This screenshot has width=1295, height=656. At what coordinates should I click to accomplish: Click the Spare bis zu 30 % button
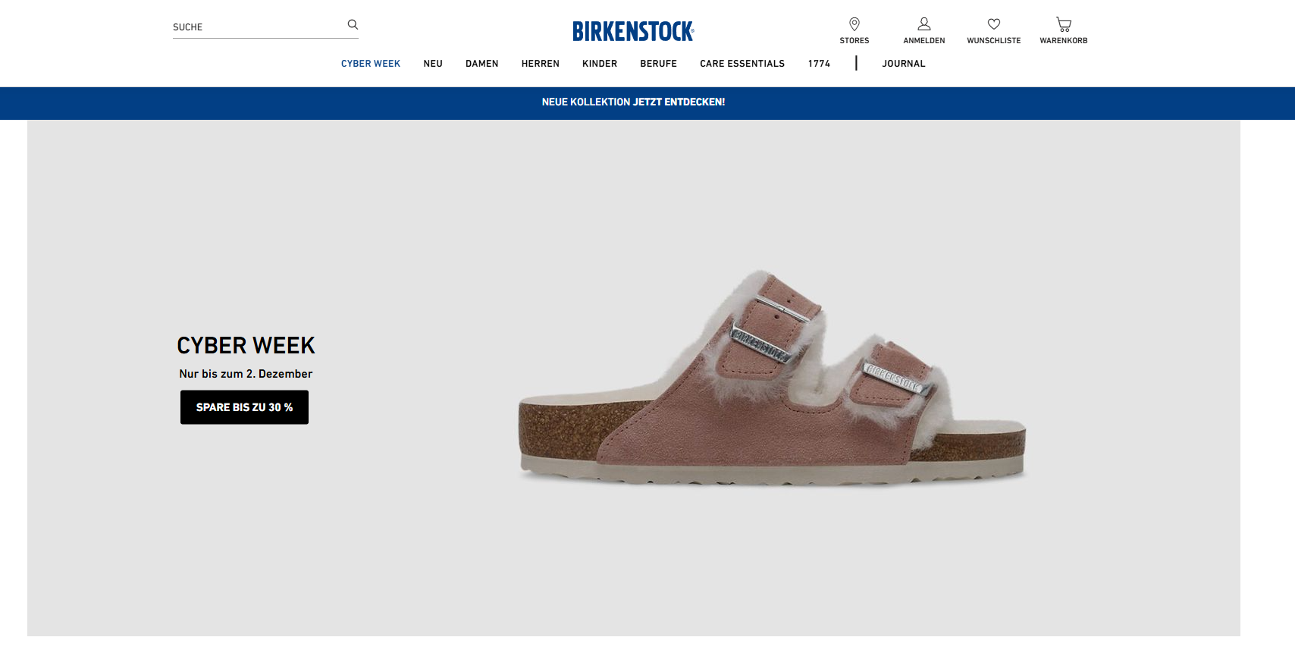click(x=244, y=407)
